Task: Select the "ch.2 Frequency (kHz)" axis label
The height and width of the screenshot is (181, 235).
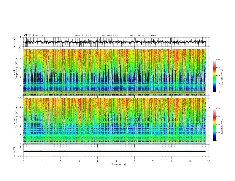Action: 15,117
